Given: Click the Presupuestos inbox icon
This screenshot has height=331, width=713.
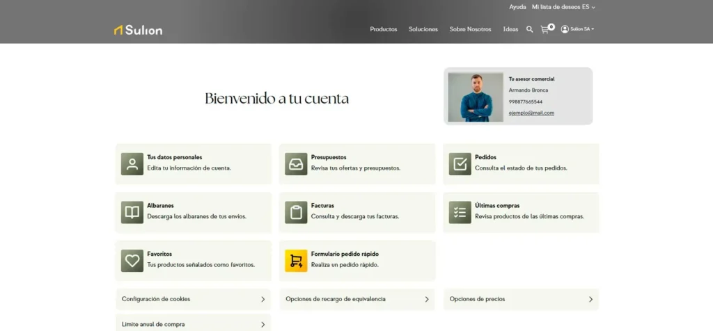Looking at the screenshot, I should click(296, 164).
